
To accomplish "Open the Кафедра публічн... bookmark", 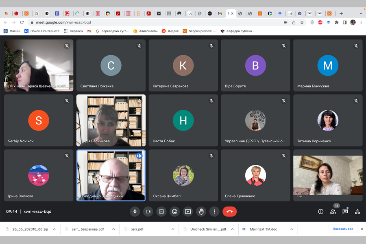I will [x=237, y=31].
